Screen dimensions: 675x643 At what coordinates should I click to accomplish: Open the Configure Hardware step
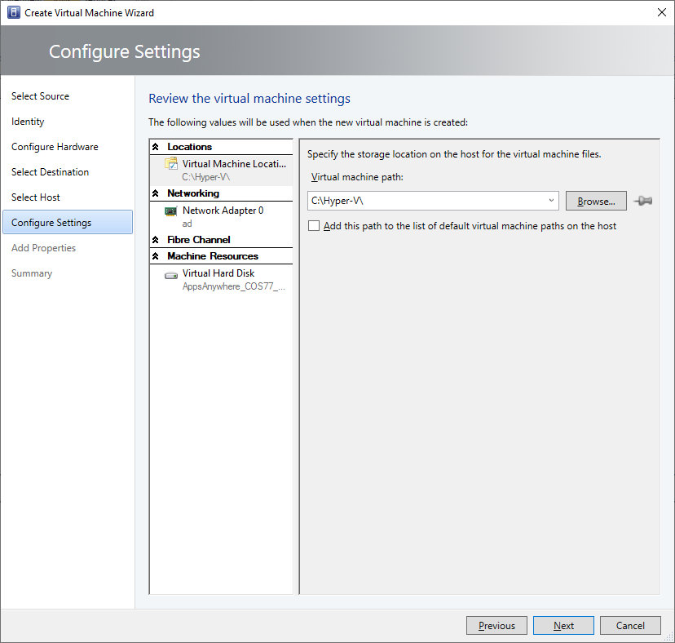(x=55, y=147)
